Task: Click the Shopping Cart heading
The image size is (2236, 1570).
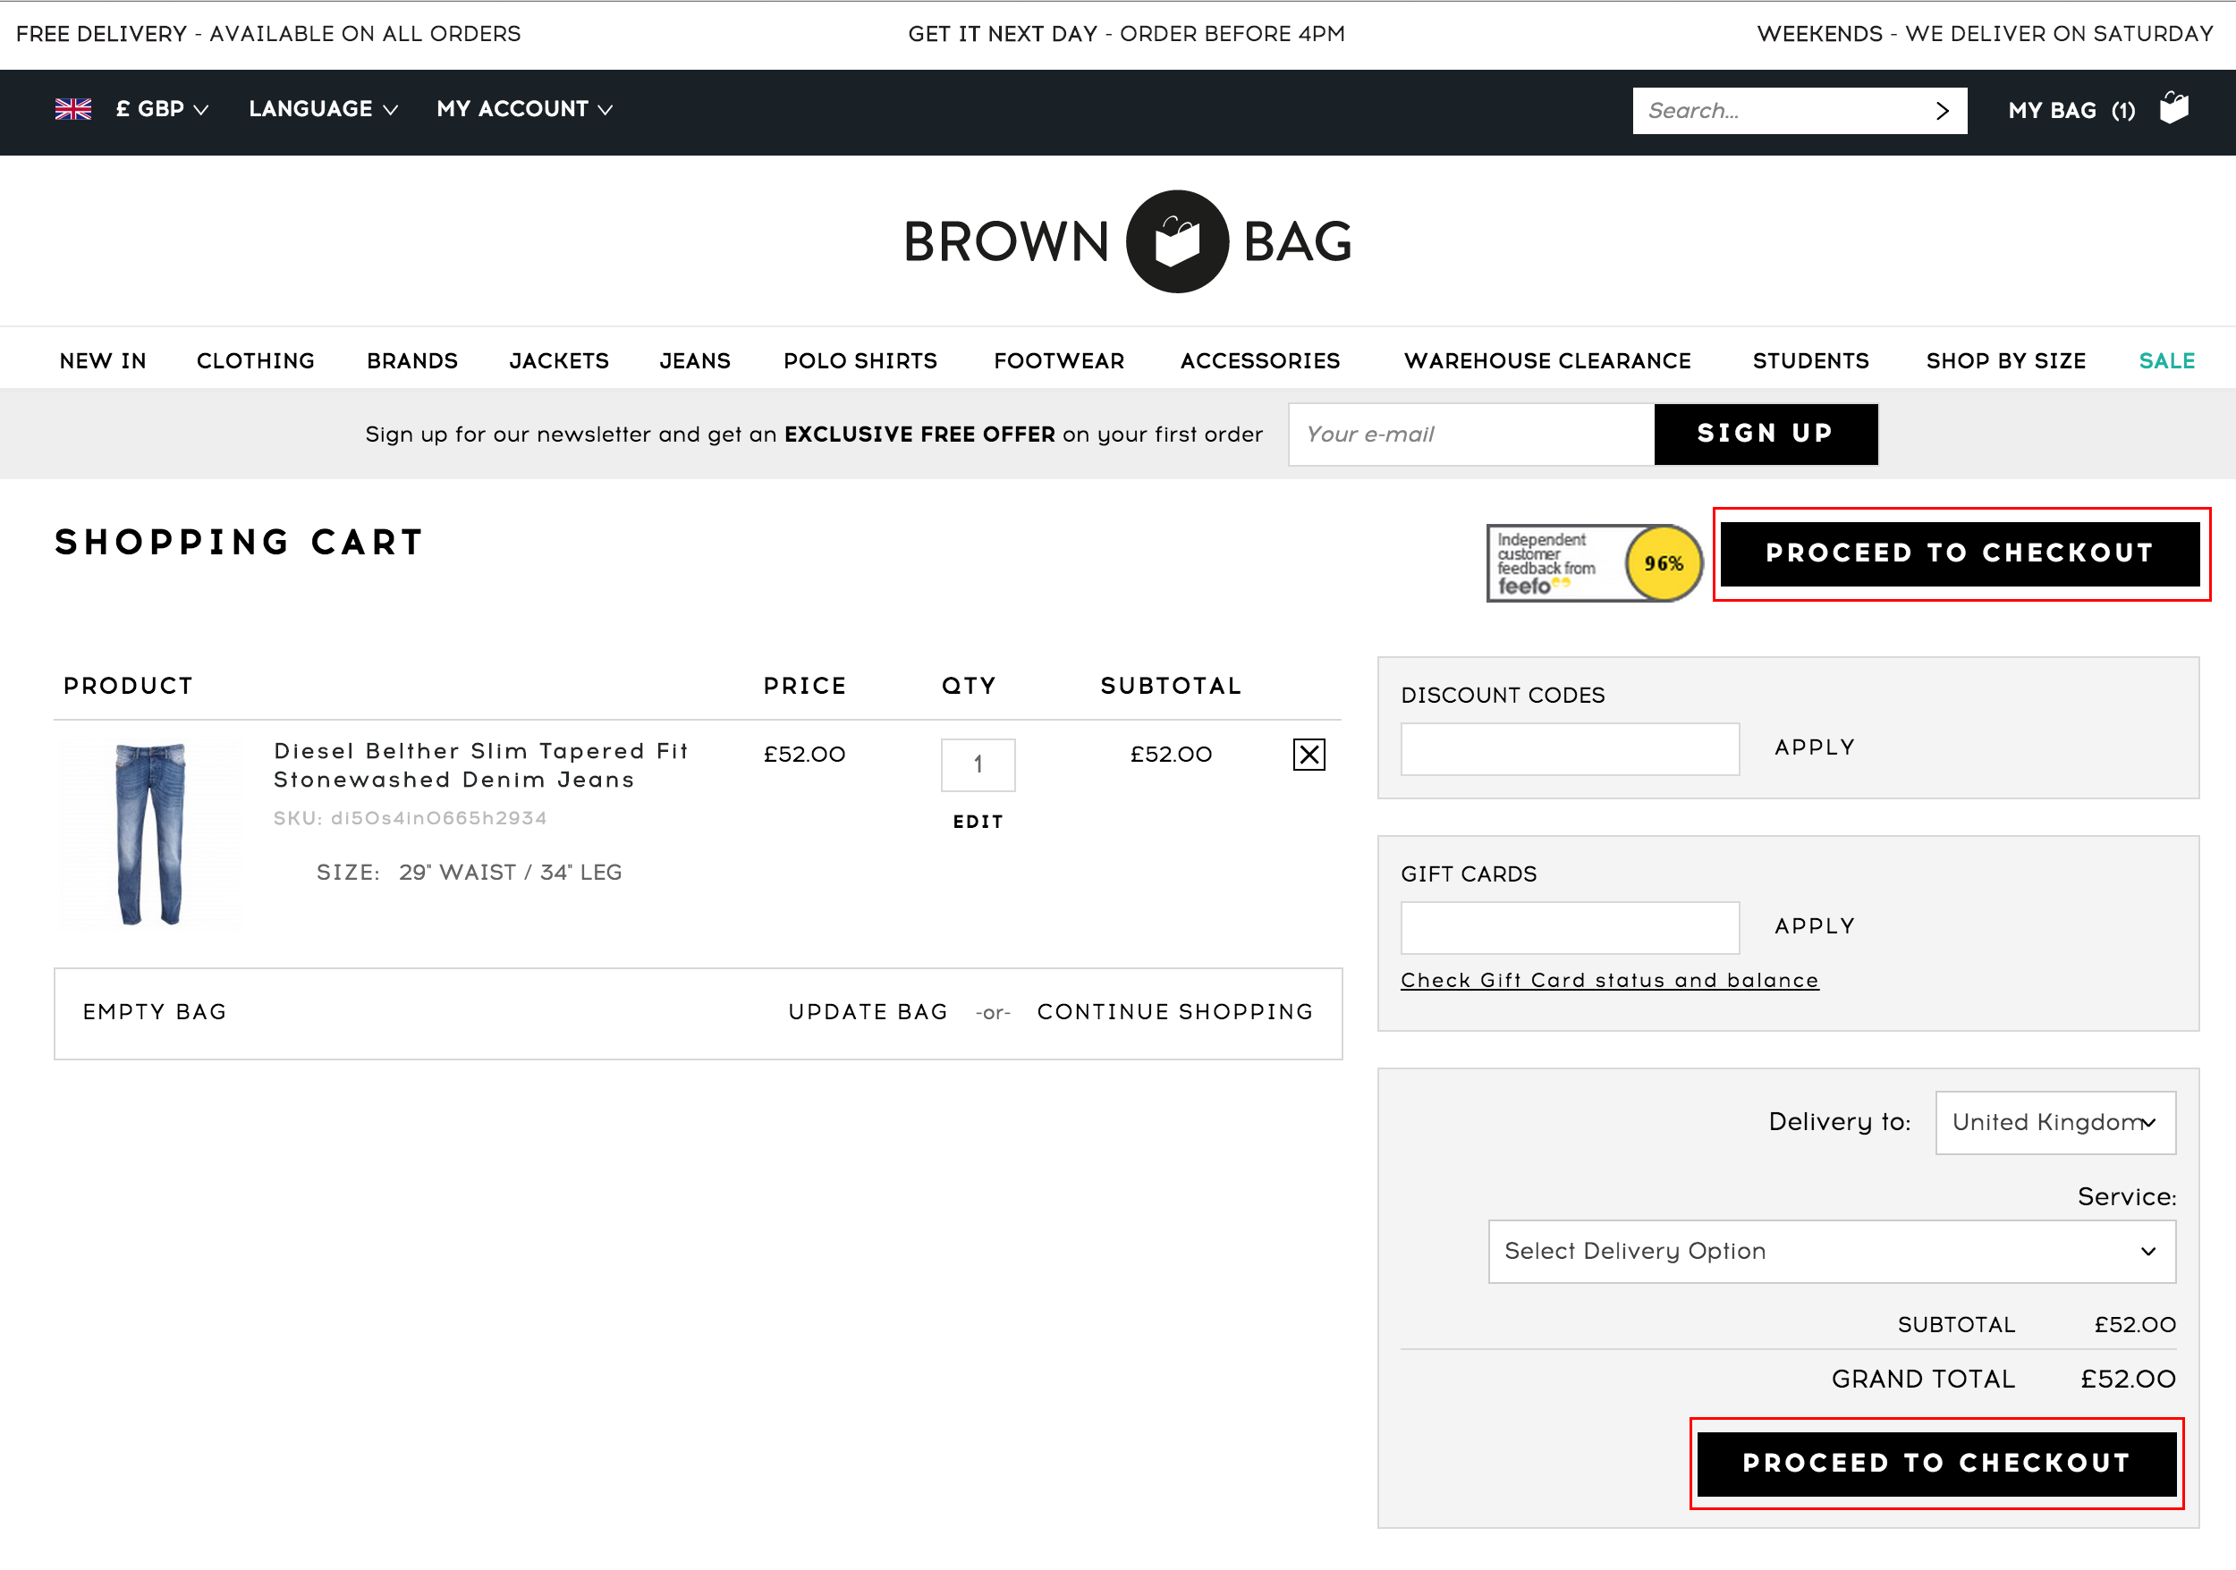Action: tap(239, 542)
